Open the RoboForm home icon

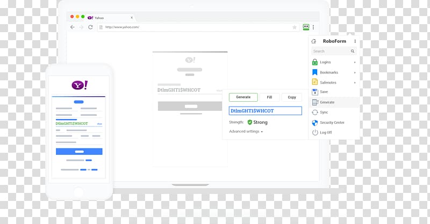click(314, 41)
